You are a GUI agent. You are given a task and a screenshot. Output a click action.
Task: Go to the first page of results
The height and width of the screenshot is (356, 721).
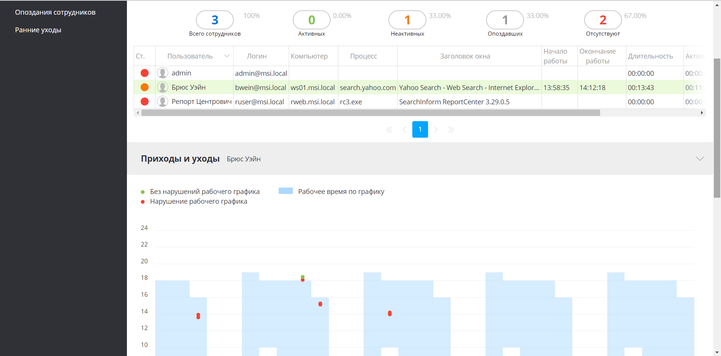389,130
